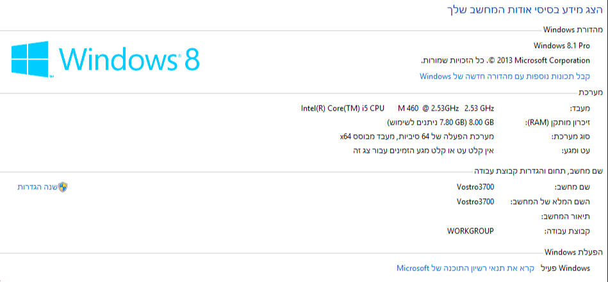Click the Microsoft Corporation copyright line
Screen dimensions: 608x282
pyautogui.click(x=505, y=60)
